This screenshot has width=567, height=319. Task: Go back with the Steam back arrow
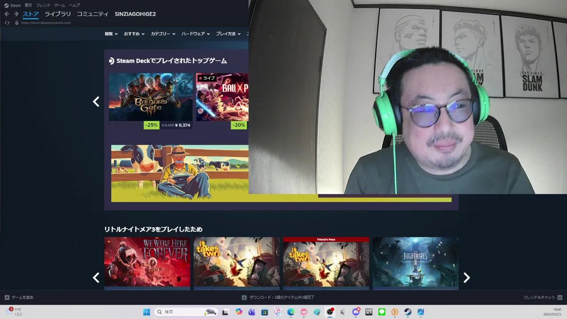(x=7, y=14)
